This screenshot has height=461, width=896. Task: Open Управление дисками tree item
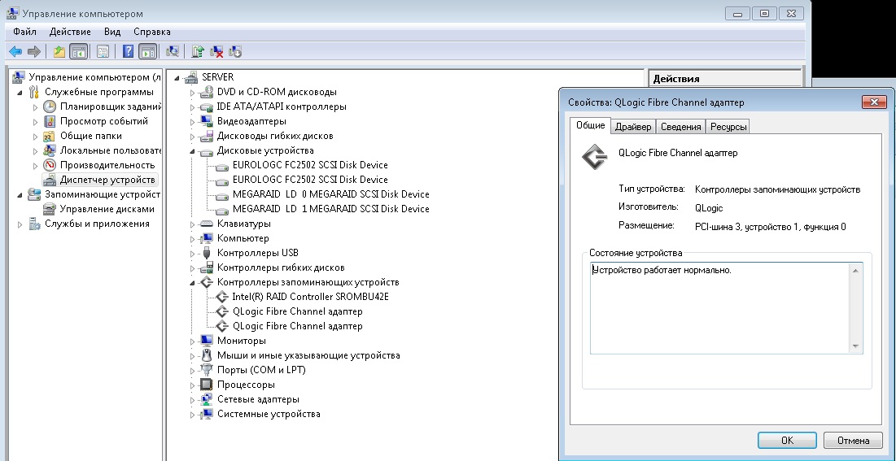pyautogui.click(x=107, y=209)
